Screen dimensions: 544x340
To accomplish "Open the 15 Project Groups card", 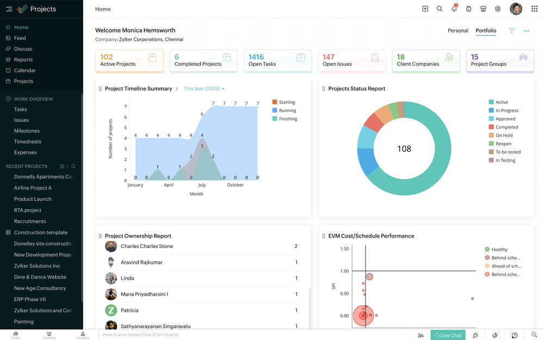I will pyautogui.click(x=500, y=61).
